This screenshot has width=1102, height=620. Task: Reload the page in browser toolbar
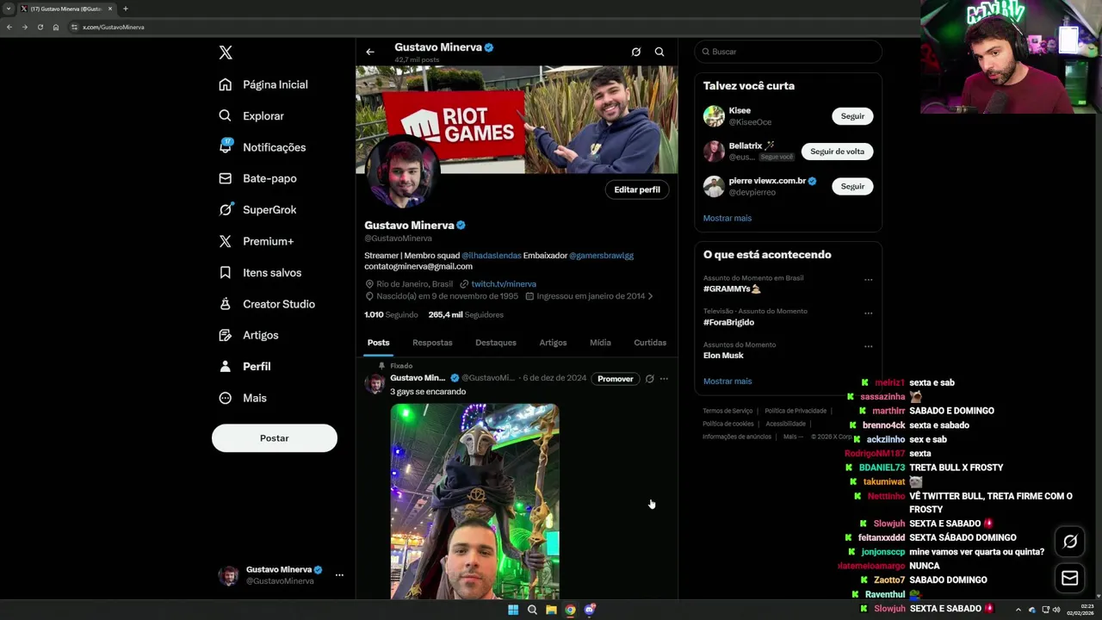[x=40, y=28]
